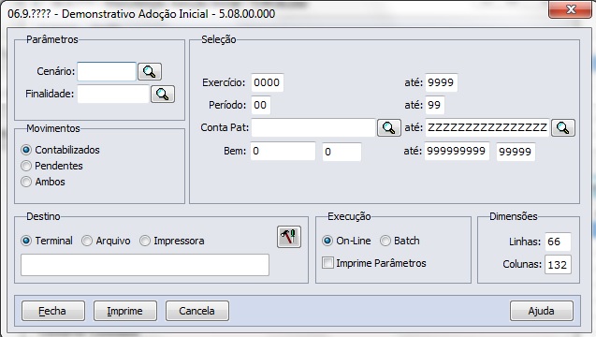Screen dimensions: 596x337
Task: Edit the Colunas field value 132
Action: coord(558,264)
